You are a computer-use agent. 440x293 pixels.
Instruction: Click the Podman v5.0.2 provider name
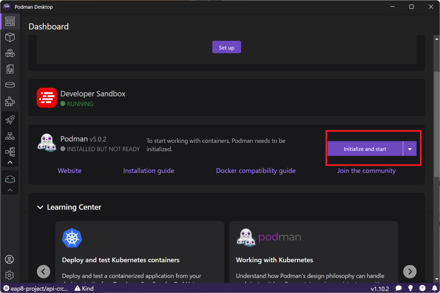tap(83, 139)
